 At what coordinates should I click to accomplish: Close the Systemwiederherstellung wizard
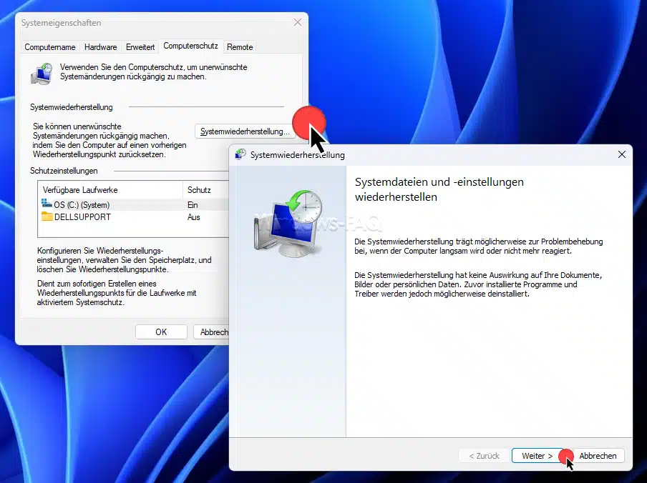(x=622, y=154)
